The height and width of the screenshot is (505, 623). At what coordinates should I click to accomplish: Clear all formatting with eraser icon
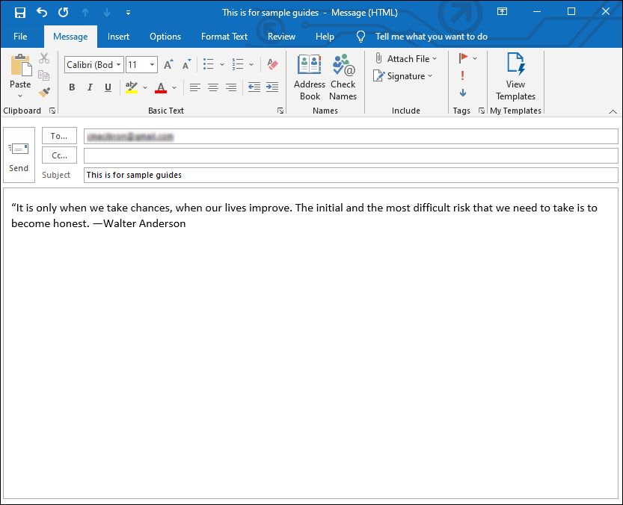272,65
